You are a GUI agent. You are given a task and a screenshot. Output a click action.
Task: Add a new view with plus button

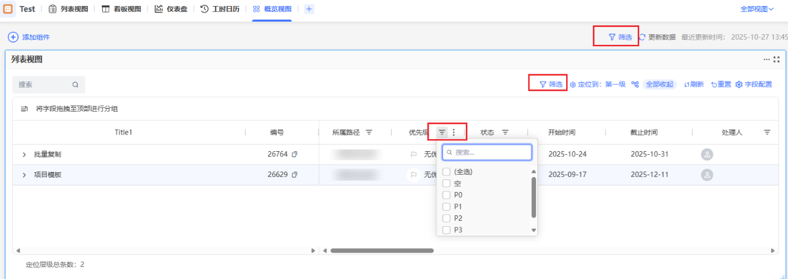tap(310, 9)
